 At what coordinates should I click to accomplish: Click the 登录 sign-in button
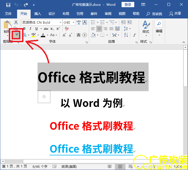click(128, 5)
